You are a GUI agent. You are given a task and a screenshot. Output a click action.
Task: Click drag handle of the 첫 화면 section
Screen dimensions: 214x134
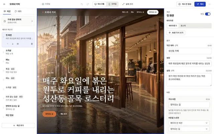click(x=3, y=37)
